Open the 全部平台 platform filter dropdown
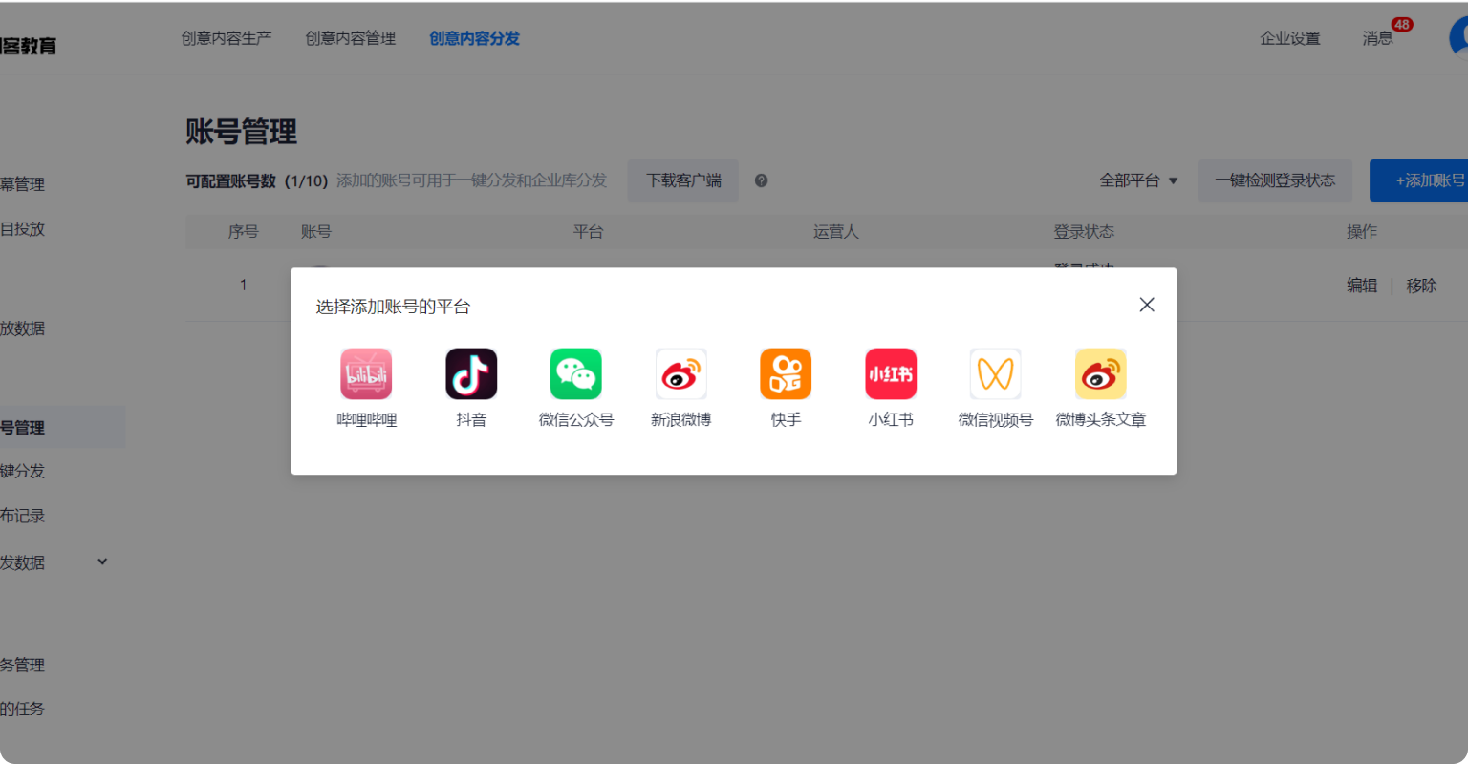 pyautogui.click(x=1138, y=180)
